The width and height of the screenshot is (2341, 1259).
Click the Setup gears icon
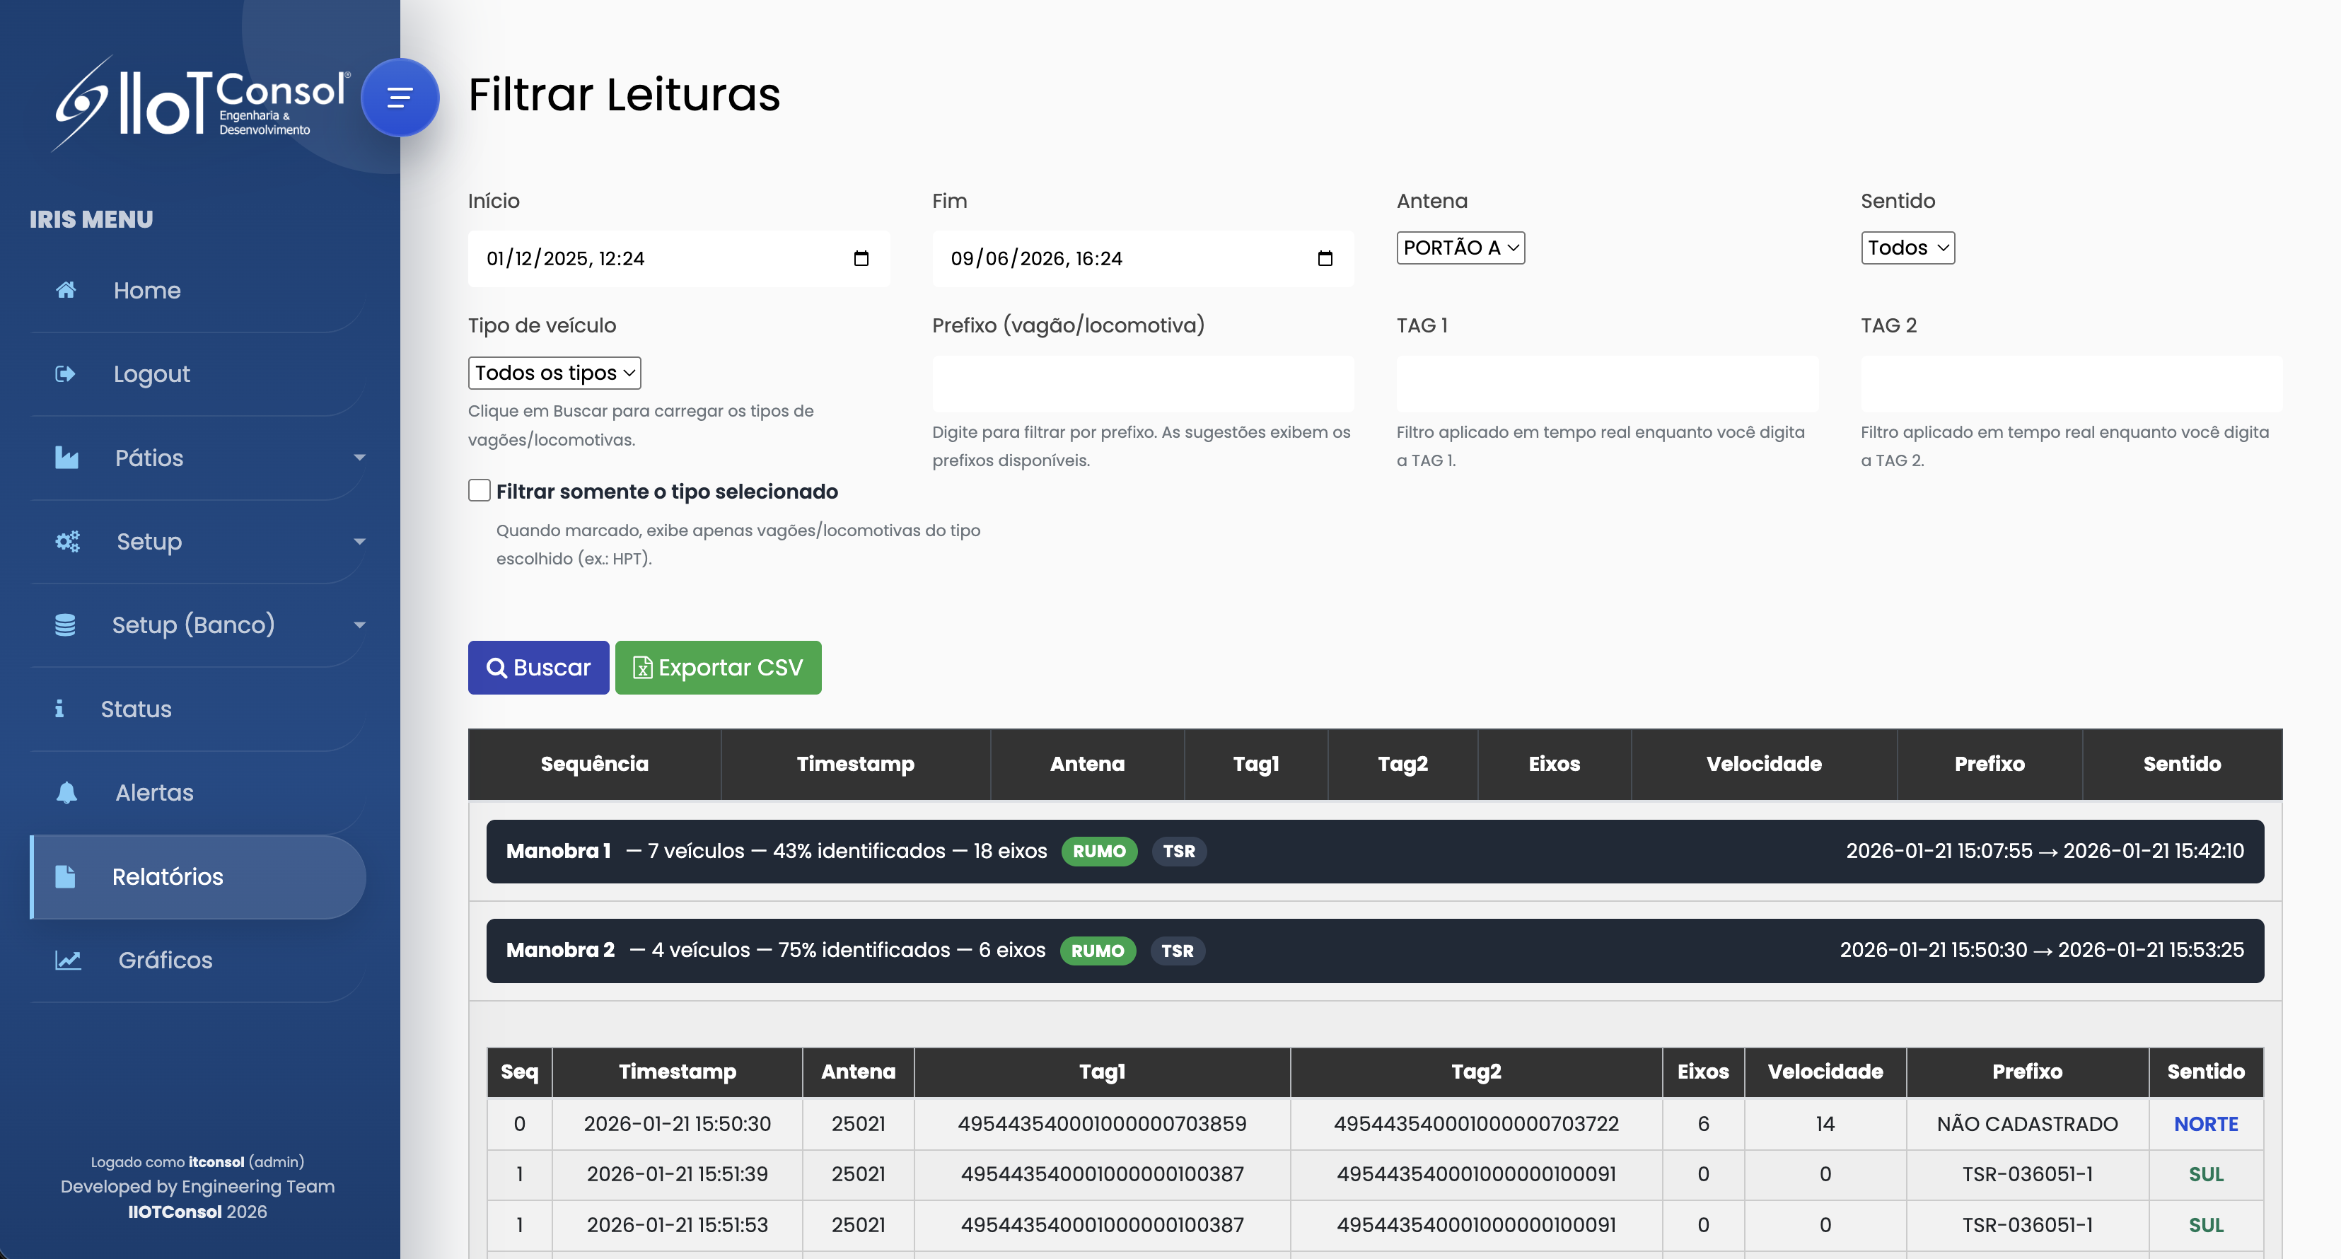(x=67, y=541)
